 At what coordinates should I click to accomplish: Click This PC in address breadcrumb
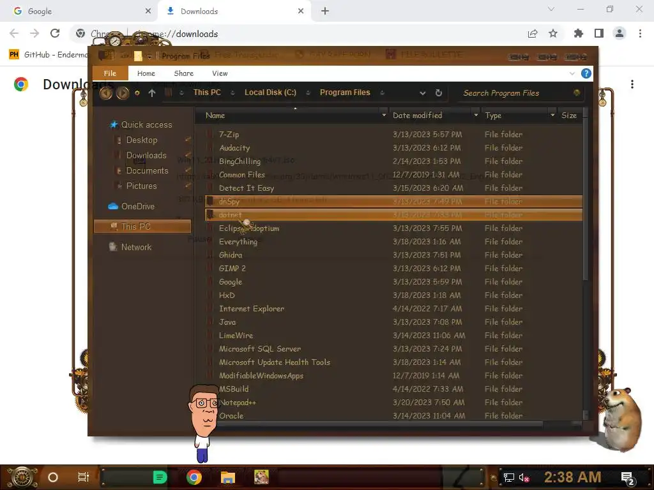tap(207, 93)
